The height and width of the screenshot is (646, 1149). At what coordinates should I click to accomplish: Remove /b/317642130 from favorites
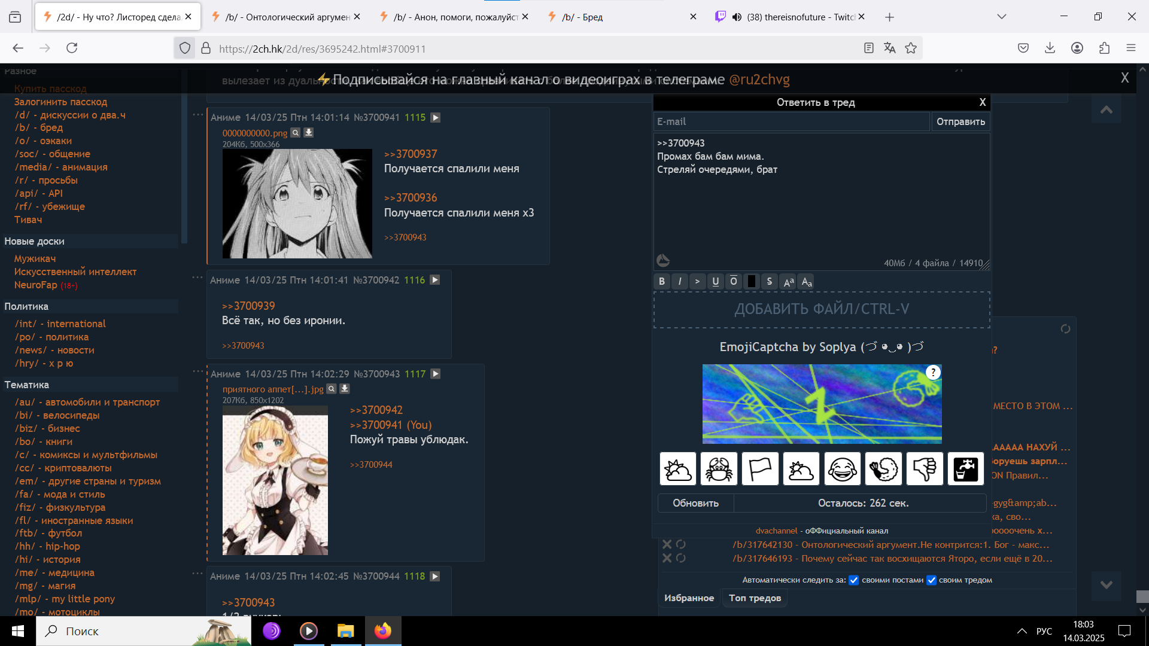coord(667,544)
